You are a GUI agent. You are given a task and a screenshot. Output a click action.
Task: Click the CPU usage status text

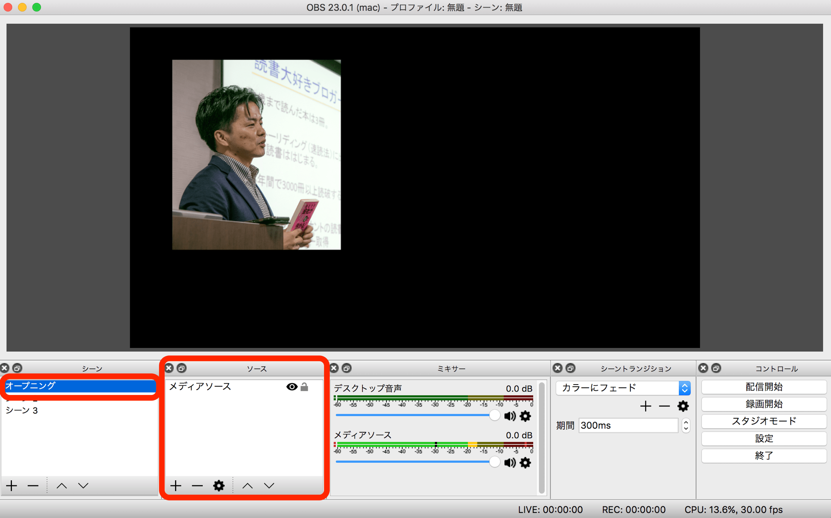733,510
